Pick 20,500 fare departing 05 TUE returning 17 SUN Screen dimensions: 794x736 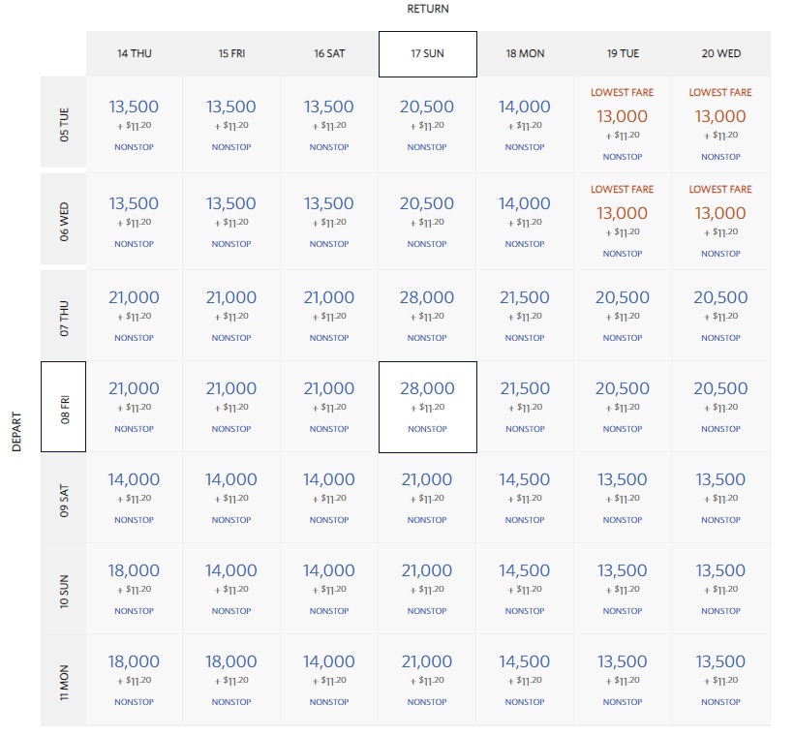click(427, 124)
